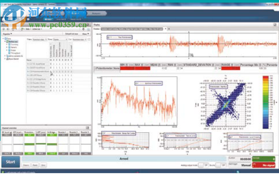Viewport: 279px width, 174px height.
Task: Toggle legend checkbox in top time plot
Action: point(109,38)
